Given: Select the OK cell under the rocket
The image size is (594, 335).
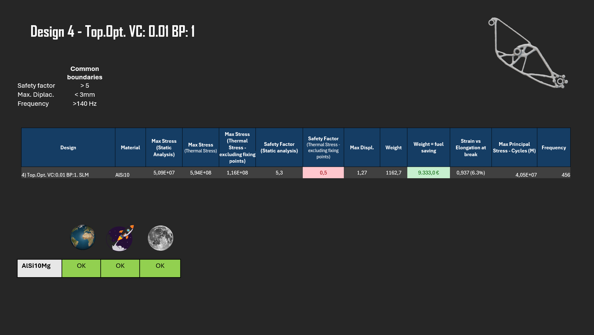Looking at the screenshot, I should [120, 268].
